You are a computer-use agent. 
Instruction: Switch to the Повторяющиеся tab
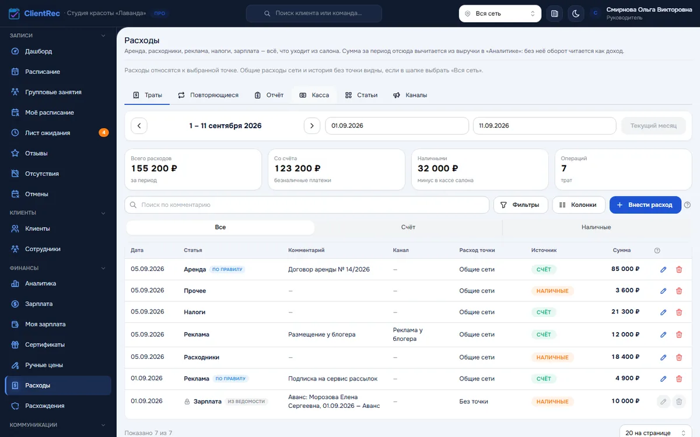click(208, 95)
